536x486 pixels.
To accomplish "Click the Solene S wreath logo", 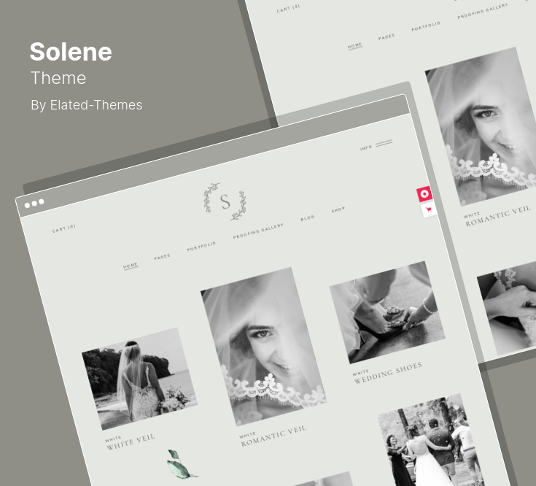I will (x=225, y=202).
